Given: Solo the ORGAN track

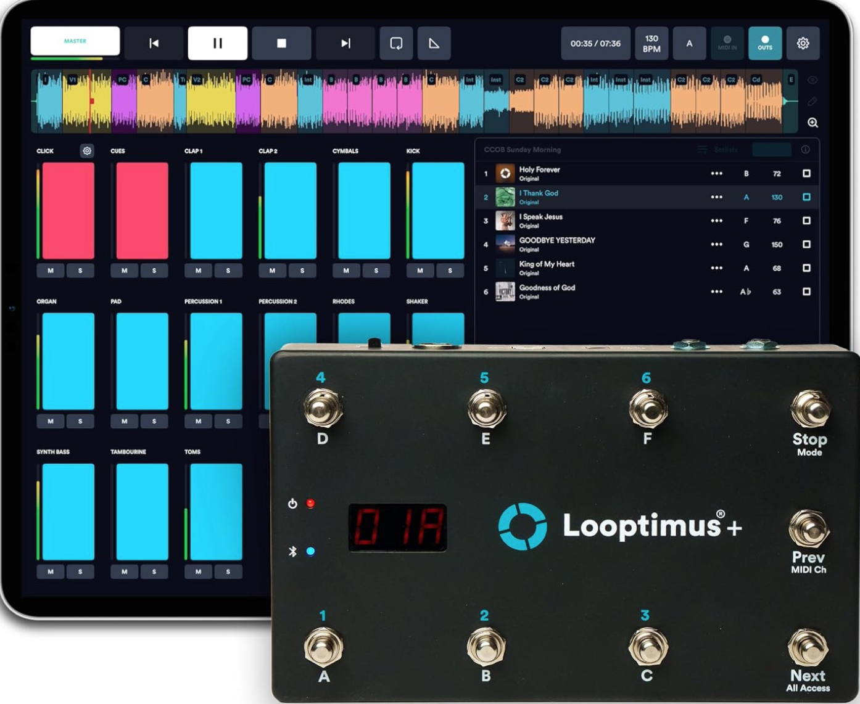Looking at the screenshot, I should tap(80, 421).
